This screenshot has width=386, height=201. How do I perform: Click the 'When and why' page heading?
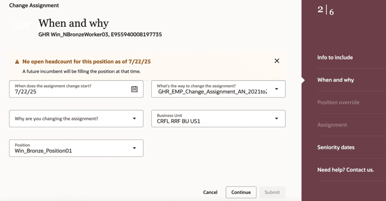(x=73, y=23)
